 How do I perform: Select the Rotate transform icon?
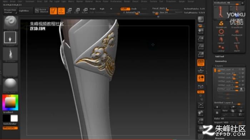click(85, 11)
